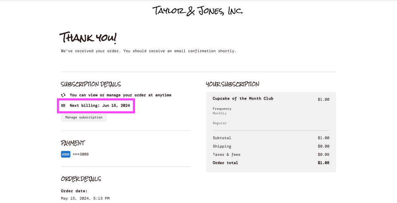Click the Subtotal label
The width and height of the screenshot is (397, 203).
coord(222,138)
